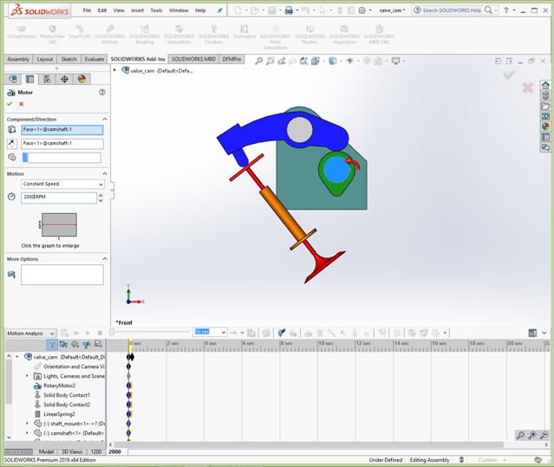554x467 pixels.
Task: Pin the menu bar with pushpin
Action: pos(219,10)
